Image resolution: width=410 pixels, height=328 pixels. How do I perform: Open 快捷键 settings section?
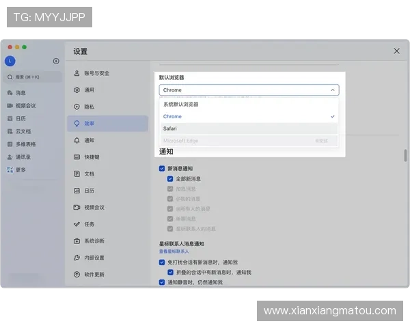[107, 157]
